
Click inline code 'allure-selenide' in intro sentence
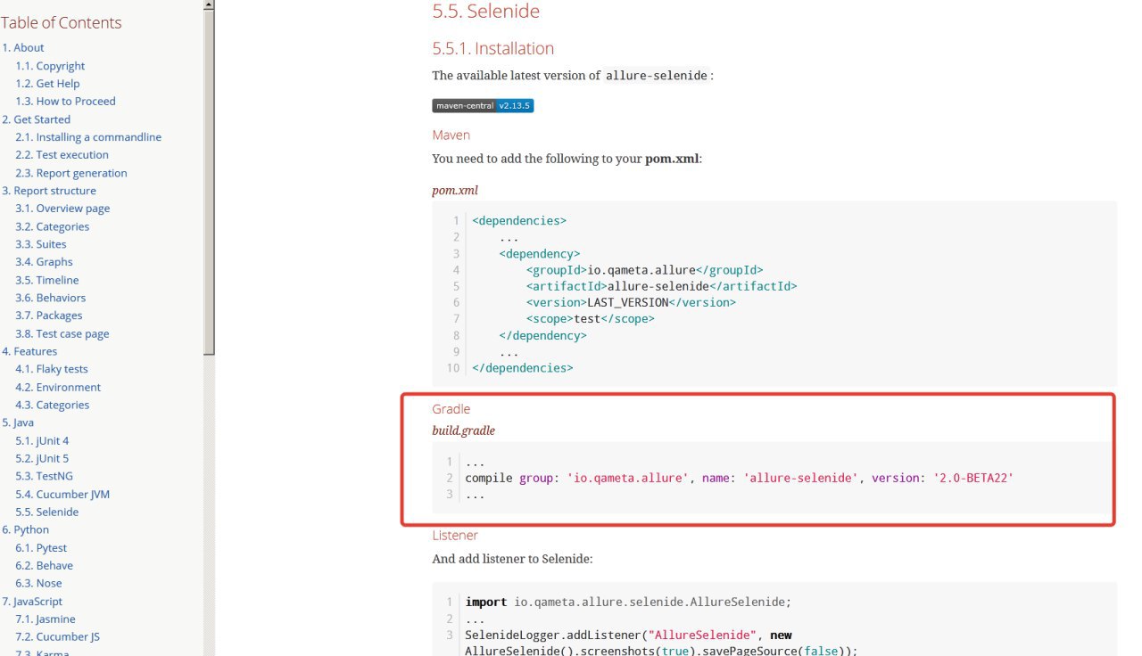[657, 76]
